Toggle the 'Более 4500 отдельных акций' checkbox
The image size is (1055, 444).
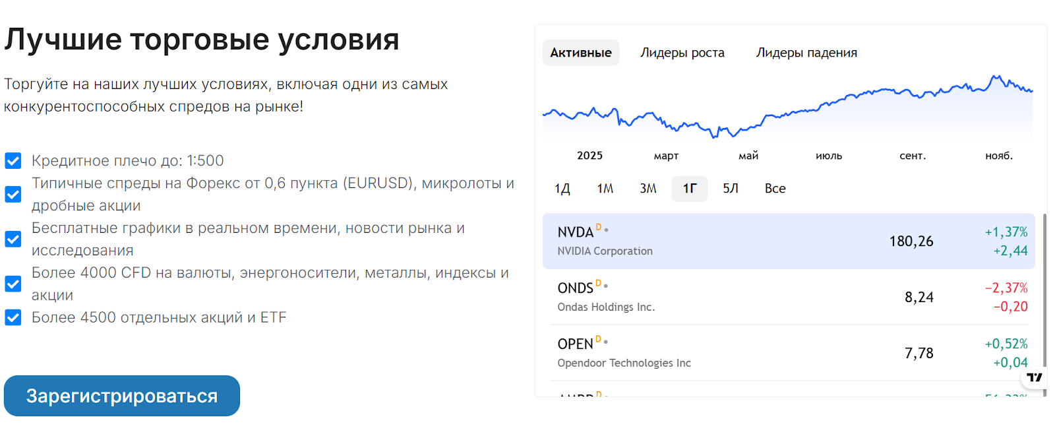pos(13,318)
